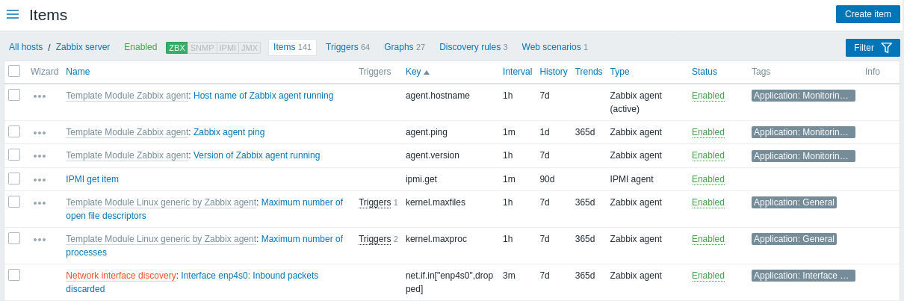The height and width of the screenshot is (301, 904).
Task: Open Zabbix server breadcrumb link
Action: point(83,47)
